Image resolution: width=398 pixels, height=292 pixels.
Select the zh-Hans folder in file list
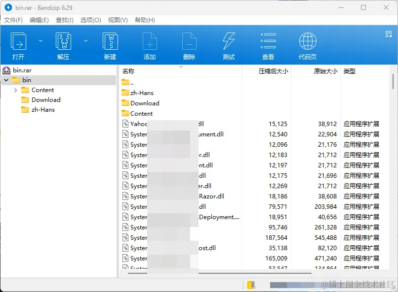[x=138, y=93]
